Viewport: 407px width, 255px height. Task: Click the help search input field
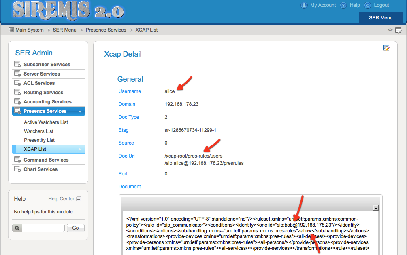click(43, 228)
